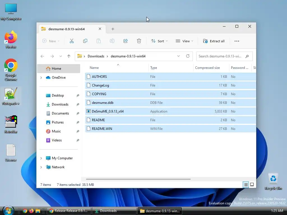
Task: Expand address bar history dropdown
Action: click(x=179, y=56)
